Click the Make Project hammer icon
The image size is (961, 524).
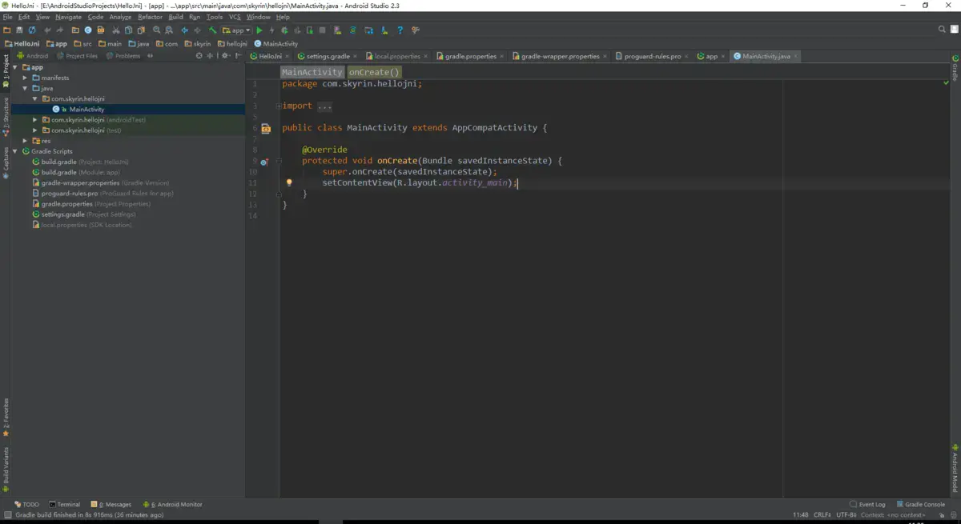tap(212, 30)
